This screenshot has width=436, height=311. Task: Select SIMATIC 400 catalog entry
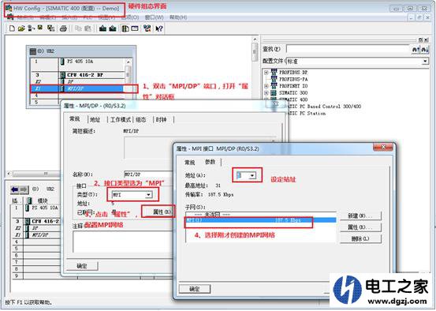[x=293, y=99]
